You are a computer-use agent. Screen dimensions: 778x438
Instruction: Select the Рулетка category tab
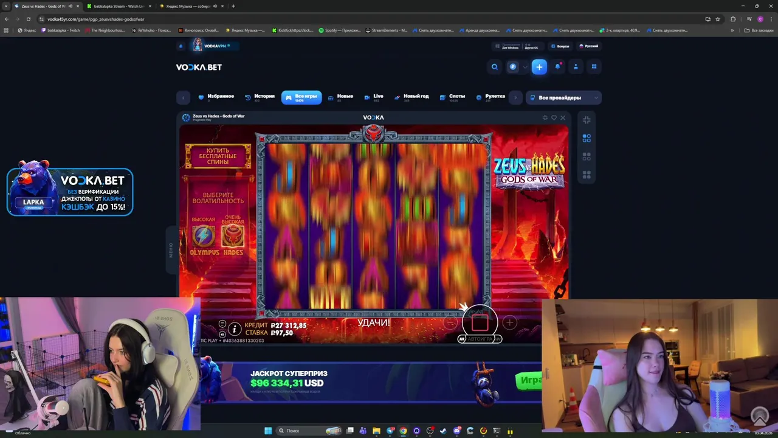point(491,97)
